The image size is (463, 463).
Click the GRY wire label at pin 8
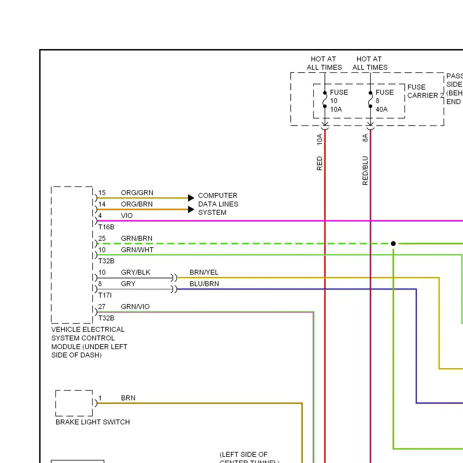(128, 284)
